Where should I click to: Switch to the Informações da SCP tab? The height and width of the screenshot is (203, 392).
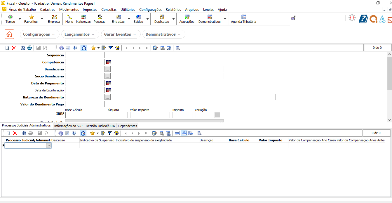click(68, 126)
